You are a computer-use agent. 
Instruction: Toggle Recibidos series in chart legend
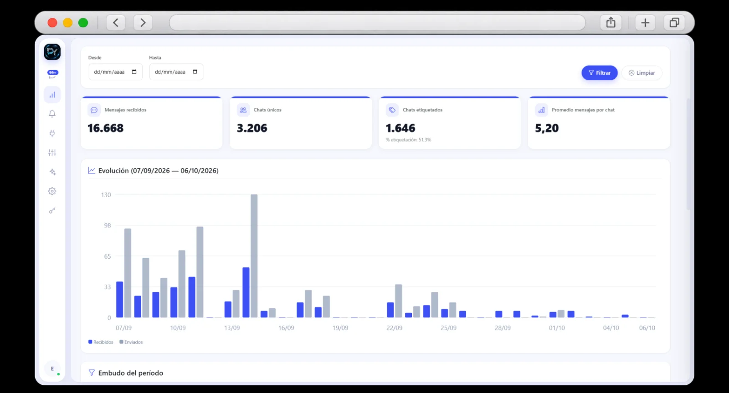point(101,342)
